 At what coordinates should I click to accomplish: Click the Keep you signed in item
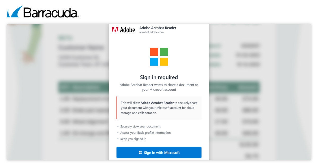click(133, 139)
